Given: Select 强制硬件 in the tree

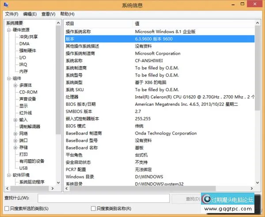Looking at the screenshot, I should [27, 51].
